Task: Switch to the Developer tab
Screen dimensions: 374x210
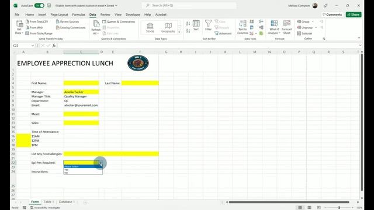Action: tap(133, 15)
